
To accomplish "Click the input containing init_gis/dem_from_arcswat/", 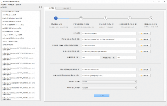I will (x=109, y=40).
